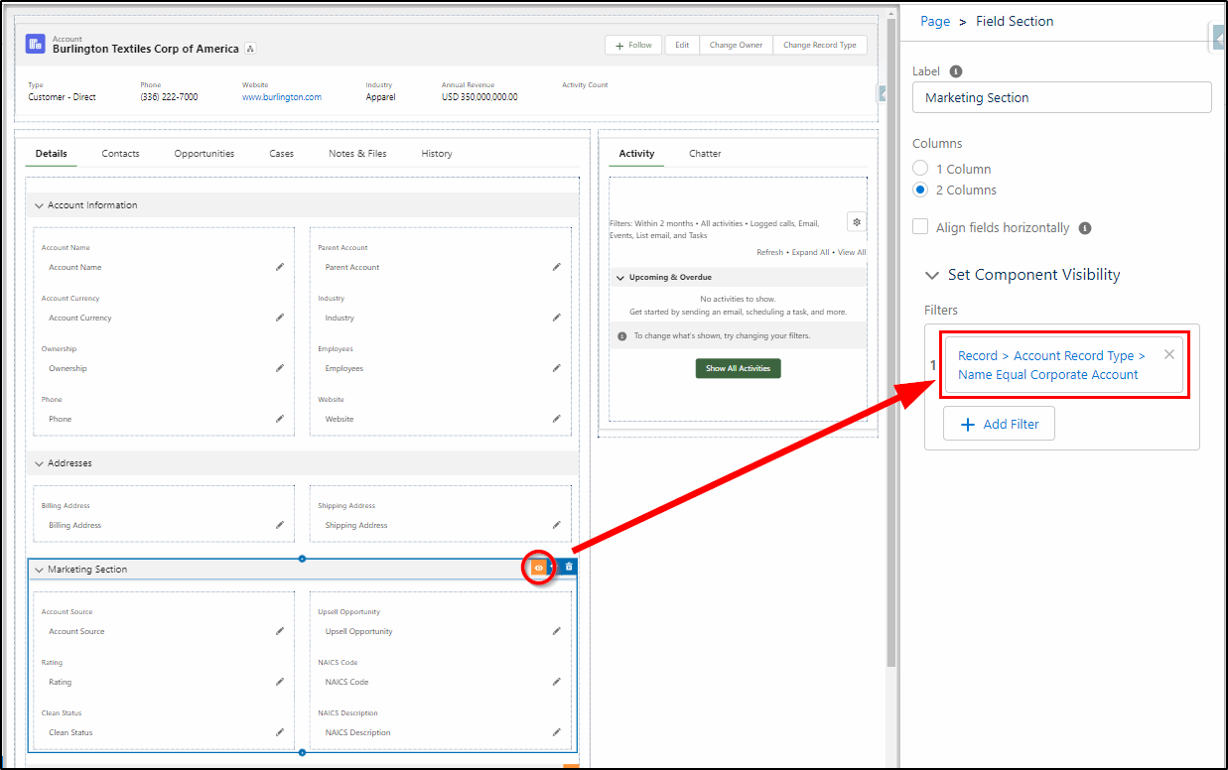1228x770 pixels.
Task: Click pencil icon for Employees field
Action: click(557, 368)
